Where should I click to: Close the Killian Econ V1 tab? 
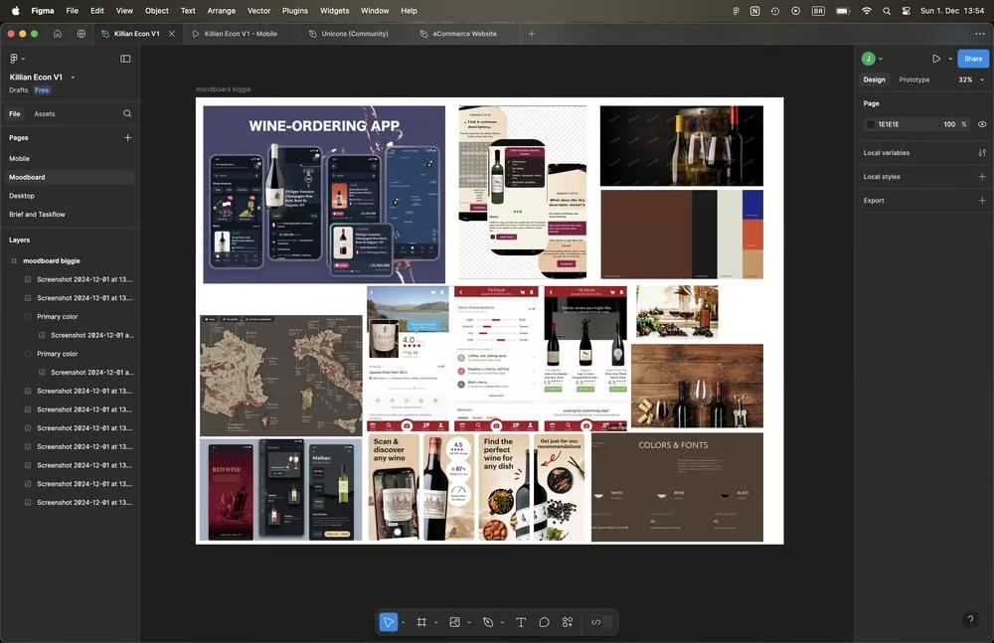point(172,34)
